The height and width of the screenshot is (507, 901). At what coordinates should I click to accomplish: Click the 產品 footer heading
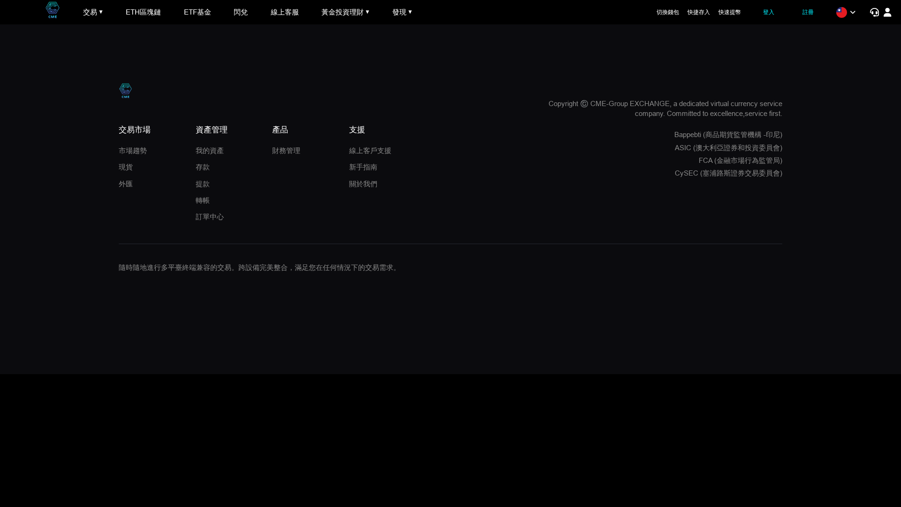(x=280, y=130)
